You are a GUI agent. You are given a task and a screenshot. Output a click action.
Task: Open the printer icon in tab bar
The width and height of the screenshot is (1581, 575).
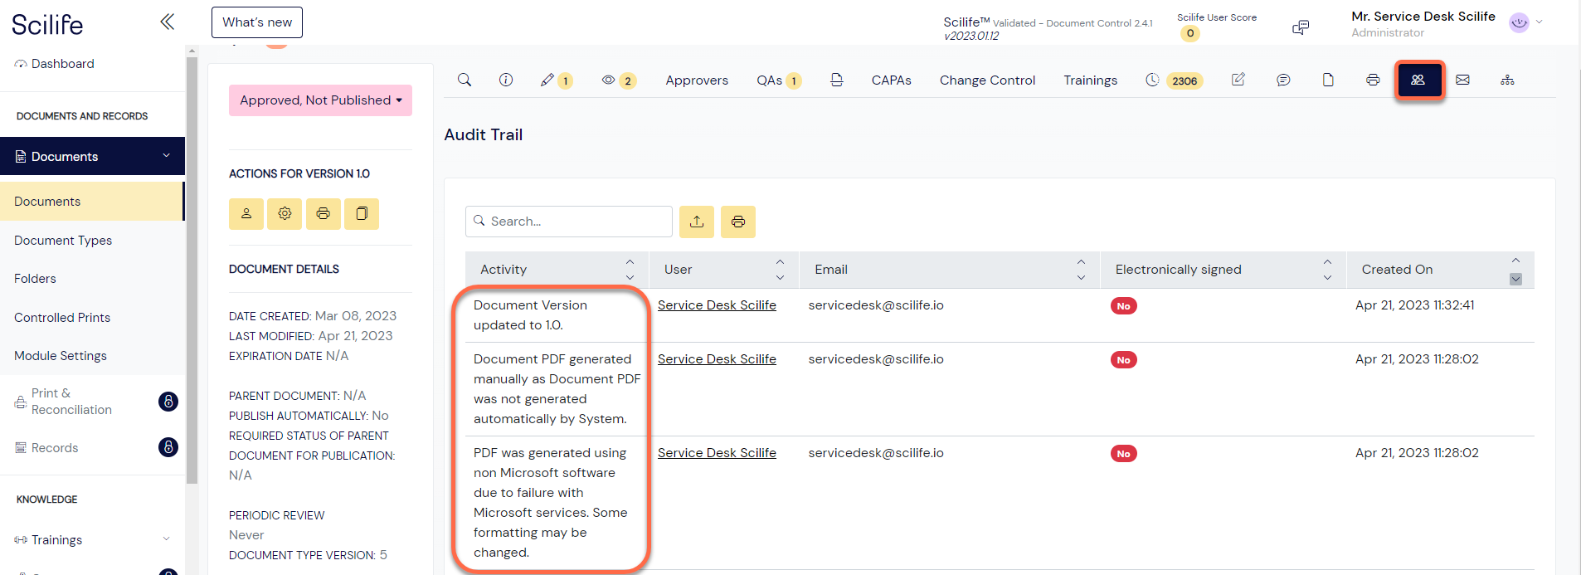point(1373,80)
